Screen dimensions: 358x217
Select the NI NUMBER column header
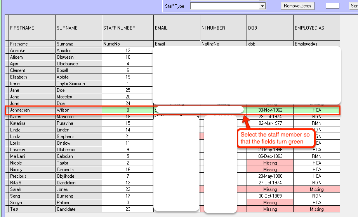point(223,28)
